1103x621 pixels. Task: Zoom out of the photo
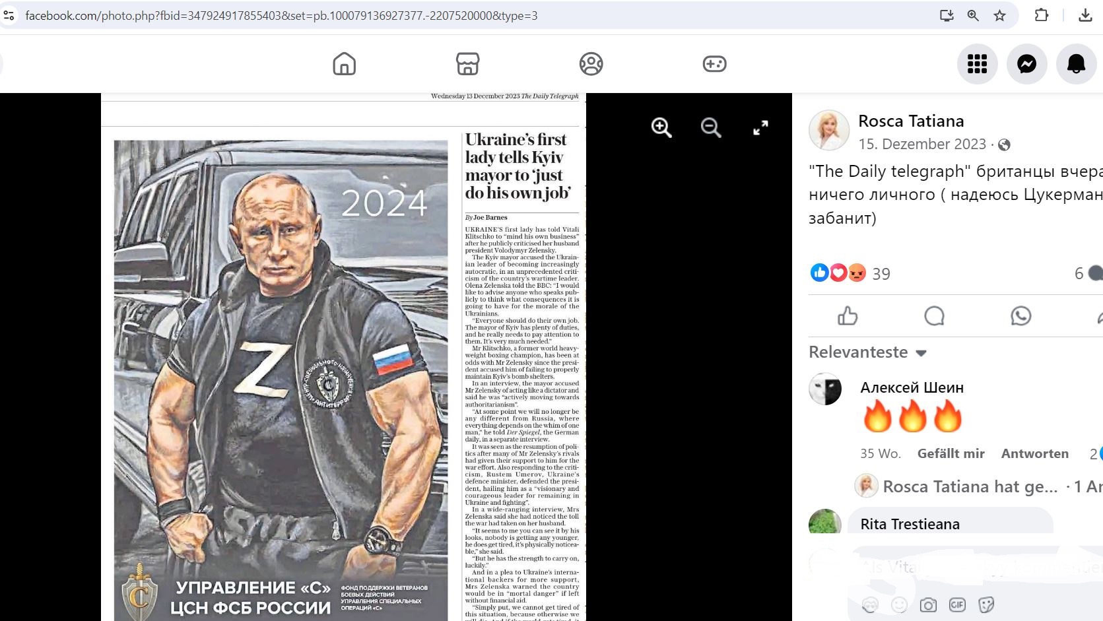pos(711,127)
